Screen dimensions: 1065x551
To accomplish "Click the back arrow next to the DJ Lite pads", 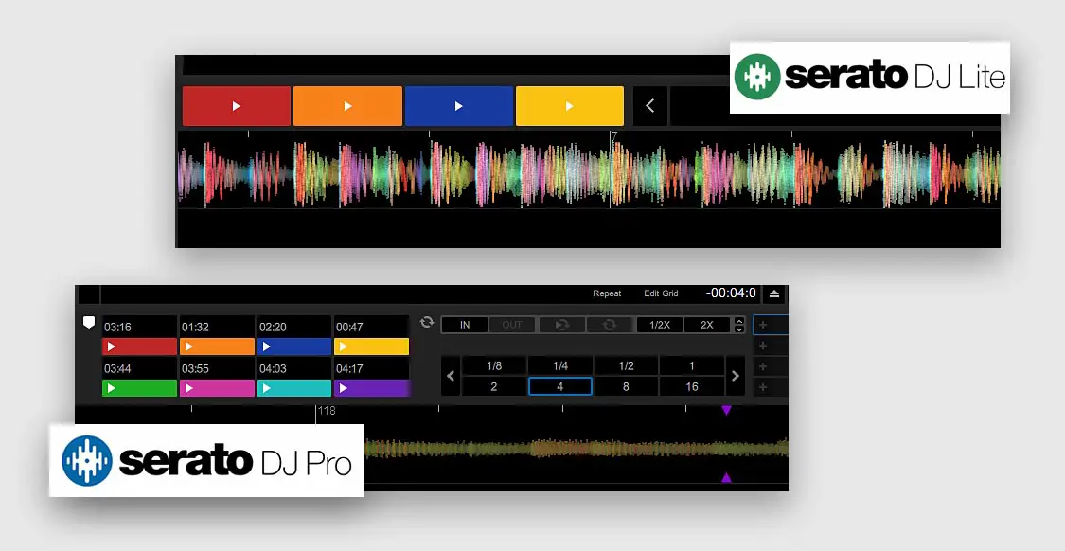I will tap(650, 106).
